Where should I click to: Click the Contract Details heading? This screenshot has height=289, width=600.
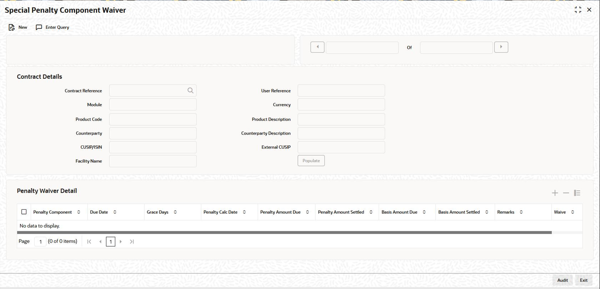click(40, 76)
